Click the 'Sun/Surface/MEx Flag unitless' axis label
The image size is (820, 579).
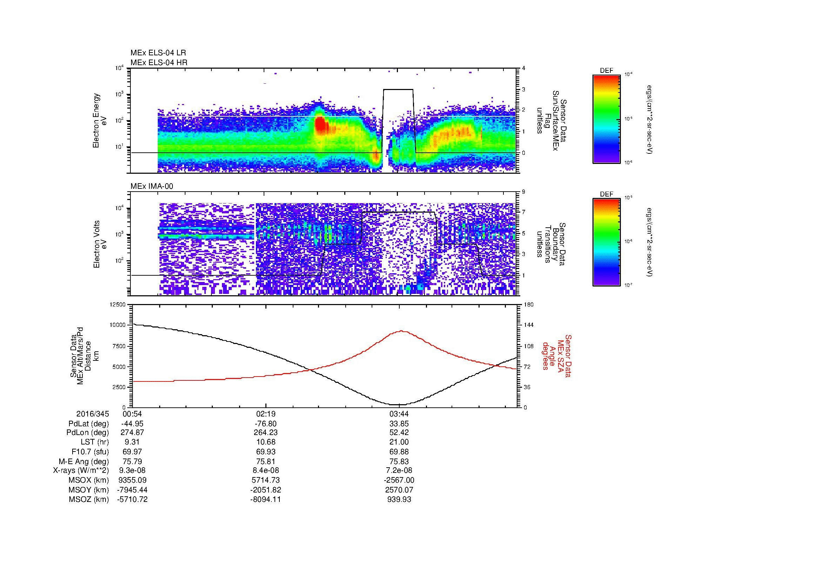(552, 120)
